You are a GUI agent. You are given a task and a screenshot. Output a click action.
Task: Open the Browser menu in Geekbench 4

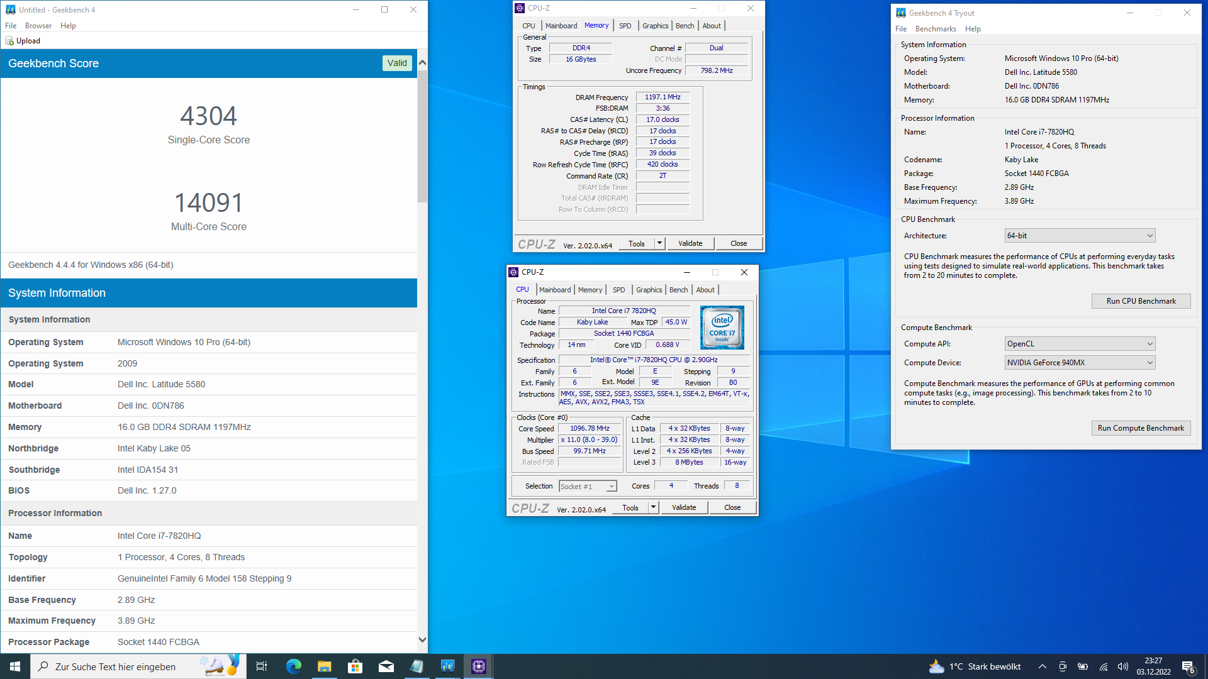[38, 26]
